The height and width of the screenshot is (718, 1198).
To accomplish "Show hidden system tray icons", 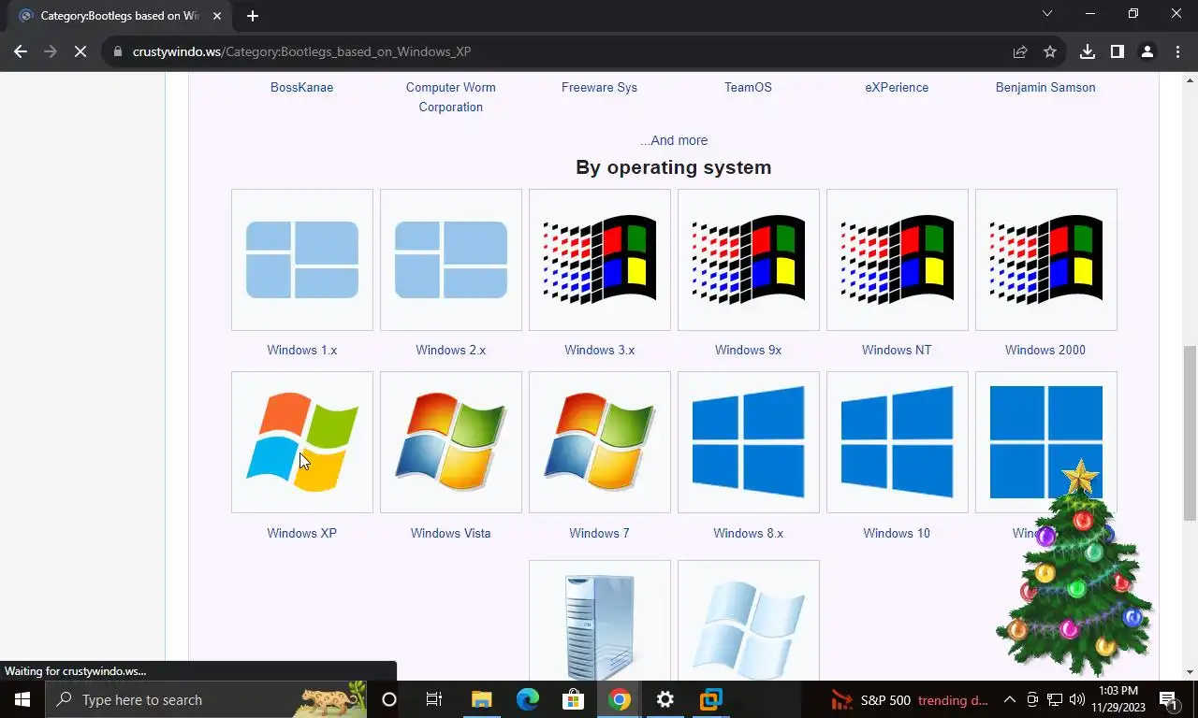I will click(1009, 699).
